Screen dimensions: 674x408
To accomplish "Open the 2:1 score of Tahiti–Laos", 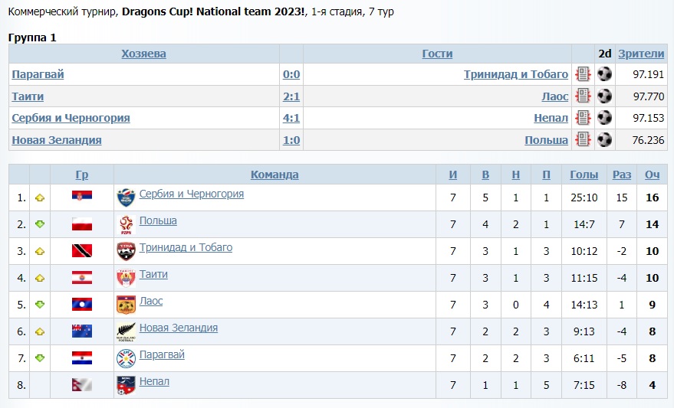I will [291, 96].
